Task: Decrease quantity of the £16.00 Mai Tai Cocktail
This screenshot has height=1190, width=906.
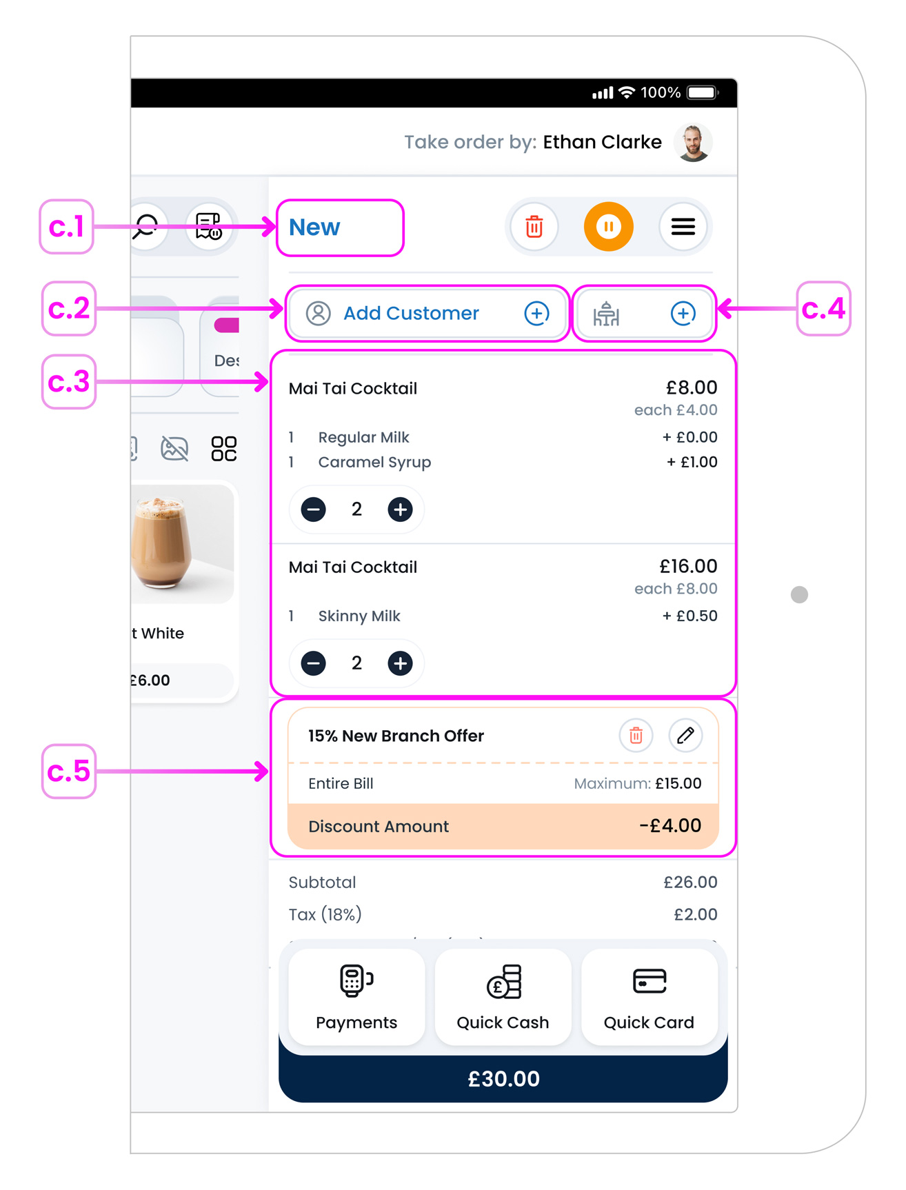Action: [314, 663]
